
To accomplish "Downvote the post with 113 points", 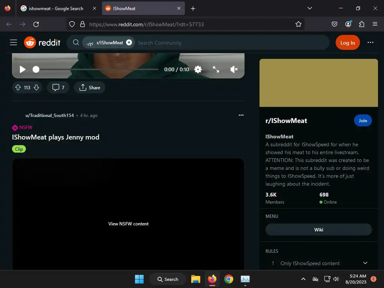I will (36, 88).
